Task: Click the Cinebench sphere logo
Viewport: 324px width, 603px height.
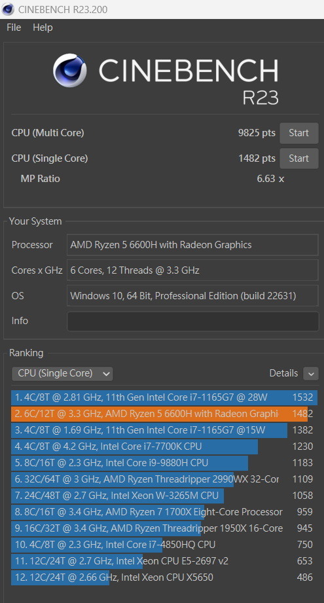Action: pos(69,70)
